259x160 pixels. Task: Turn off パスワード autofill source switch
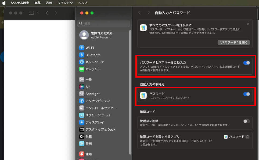click(246, 94)
